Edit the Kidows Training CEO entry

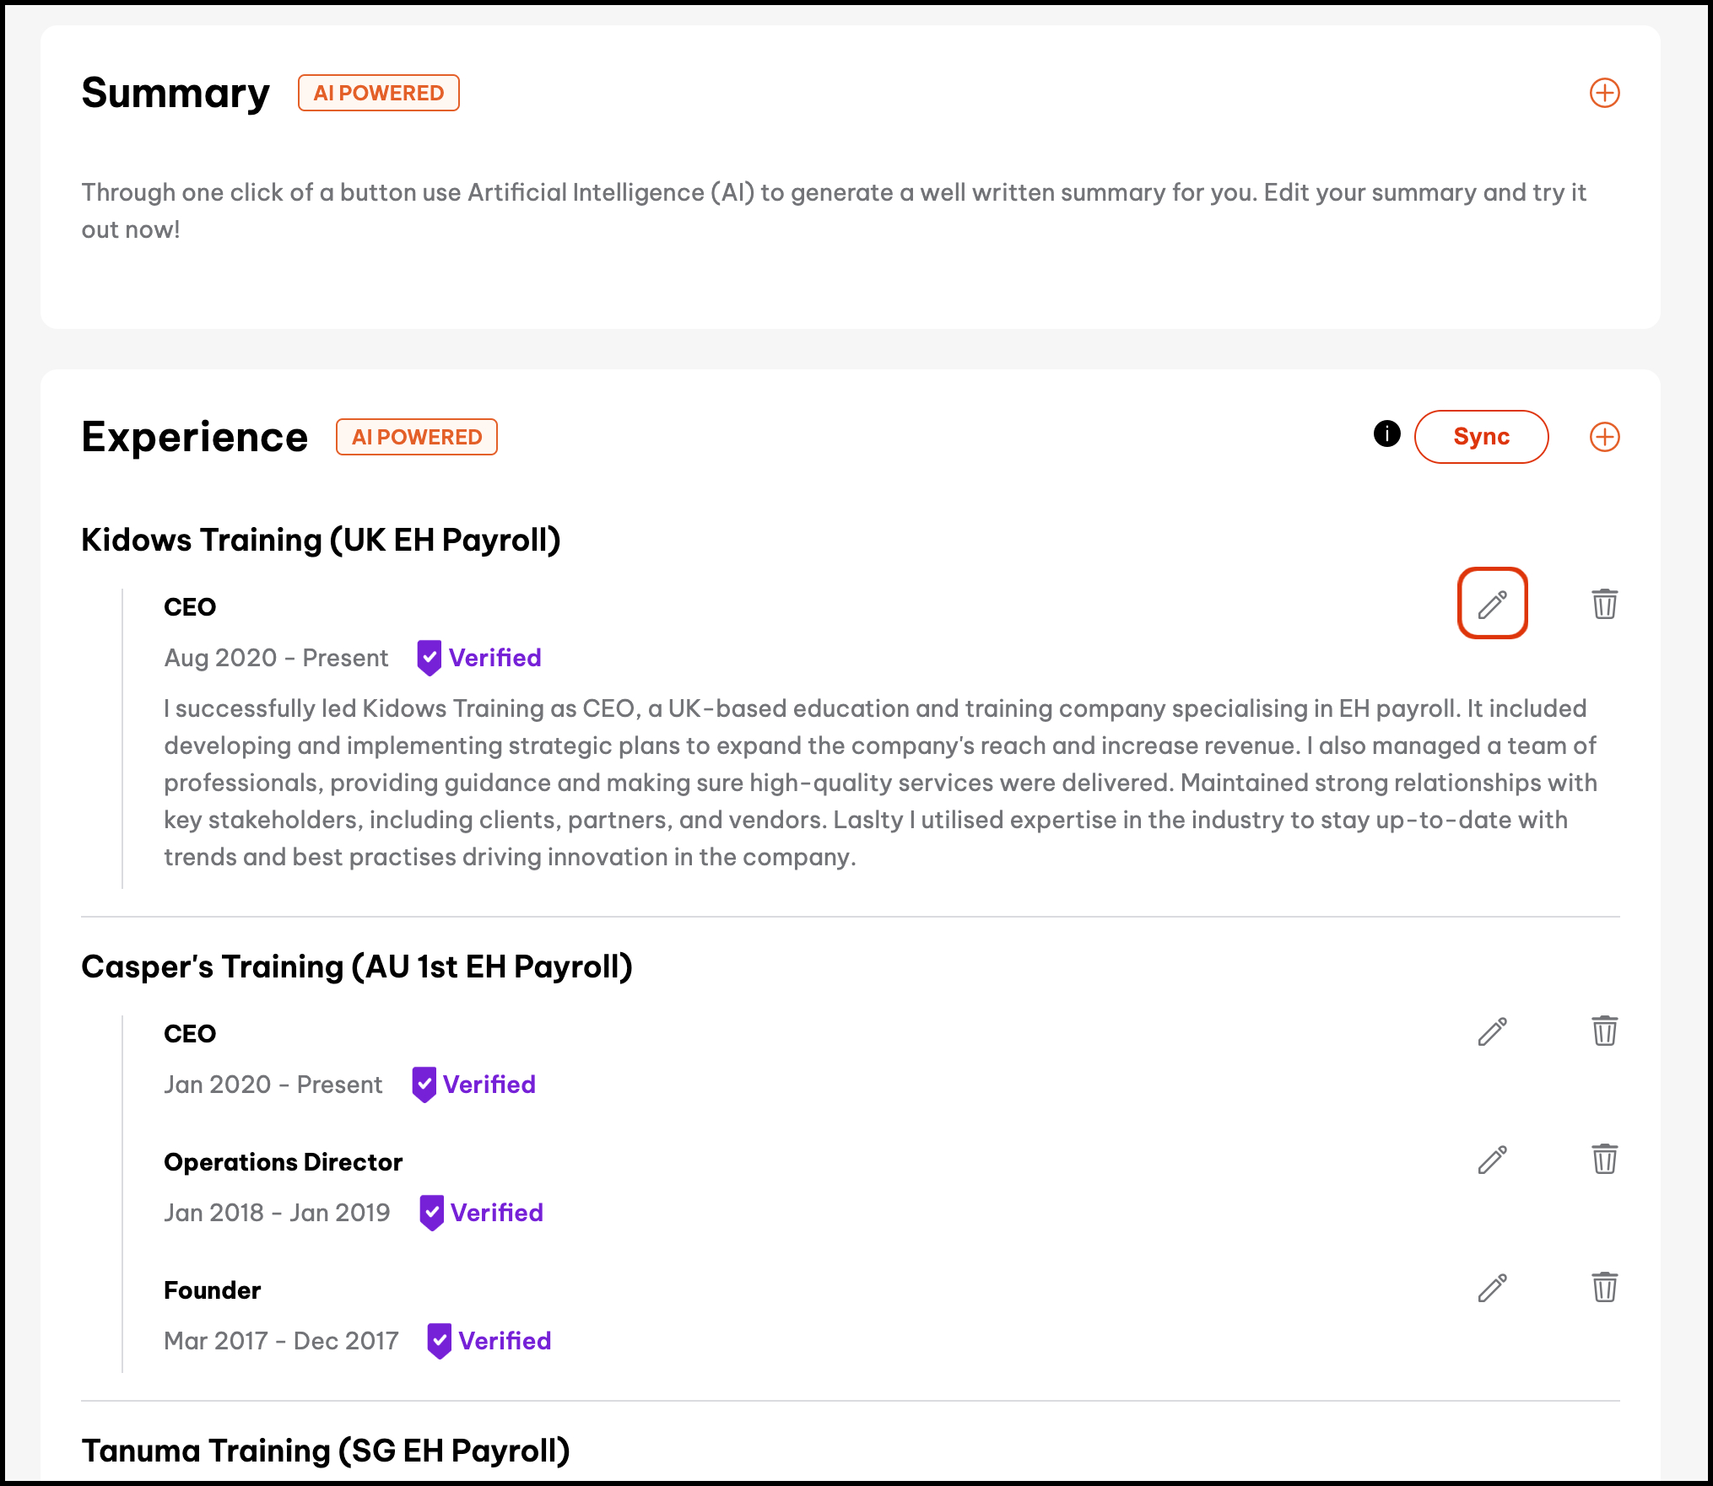(x=1492, y=604)
